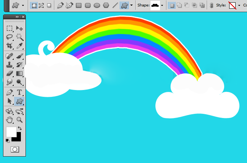Viewport: 247px width, 163px height.
Task: Click the cloud shape preview thumbnail
Action: pyautogui.click(x=155, y=6)
